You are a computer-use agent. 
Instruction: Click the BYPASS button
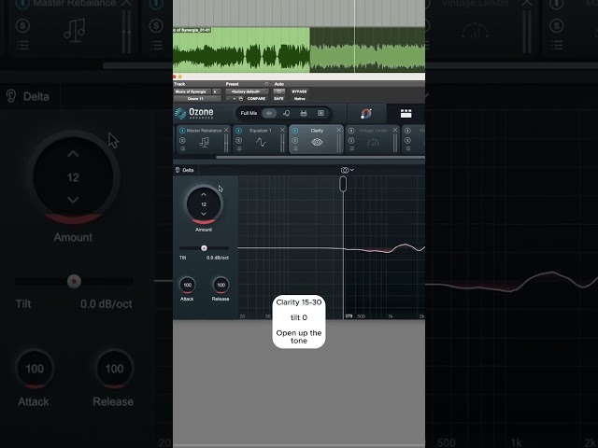(299, 91)
